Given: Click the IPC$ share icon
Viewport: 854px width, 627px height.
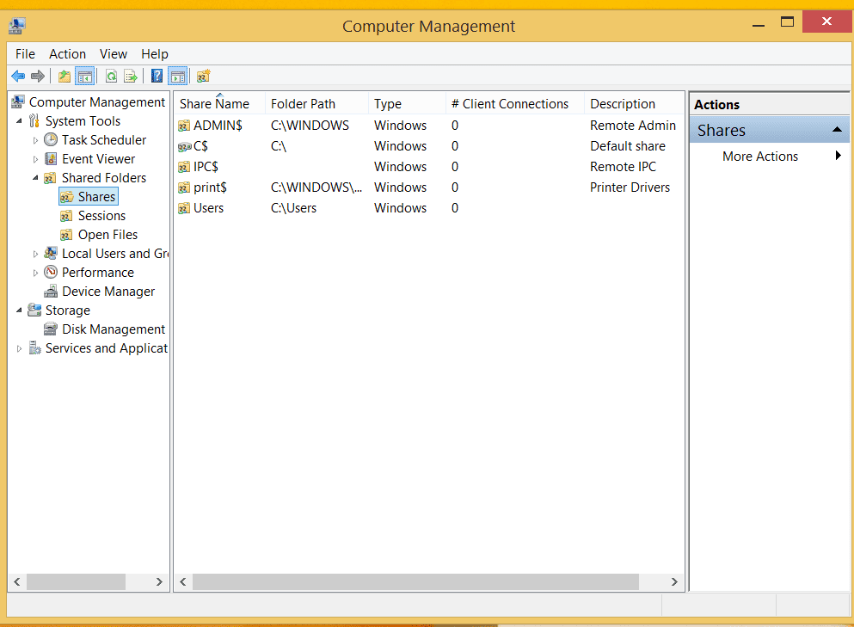Looking at the screenshot, I should [184, 167].
